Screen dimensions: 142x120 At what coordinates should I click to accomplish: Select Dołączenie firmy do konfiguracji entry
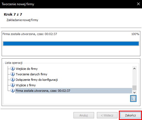click(x=37, y=80)
